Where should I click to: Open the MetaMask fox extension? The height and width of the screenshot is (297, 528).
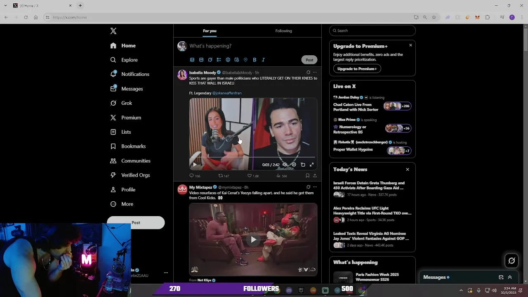pos(477,17)
